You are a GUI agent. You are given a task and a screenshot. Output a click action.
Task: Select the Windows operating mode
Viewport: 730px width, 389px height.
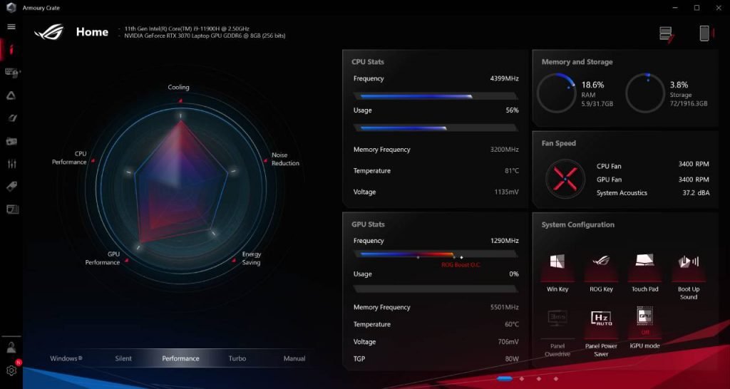click(x=66, y=358)
